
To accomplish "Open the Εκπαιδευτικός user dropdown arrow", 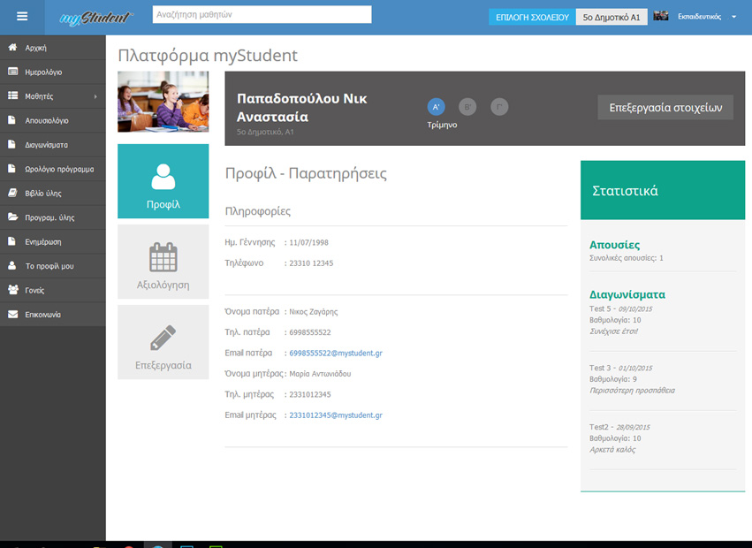I will pos(733,17).
